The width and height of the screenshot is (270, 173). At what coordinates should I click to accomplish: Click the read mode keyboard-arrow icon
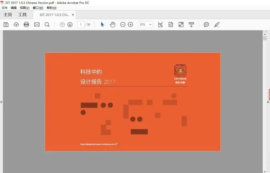[x=191, y=24]
